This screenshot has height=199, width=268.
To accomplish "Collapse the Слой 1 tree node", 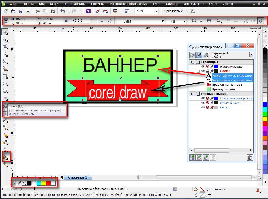I will 198,71.
